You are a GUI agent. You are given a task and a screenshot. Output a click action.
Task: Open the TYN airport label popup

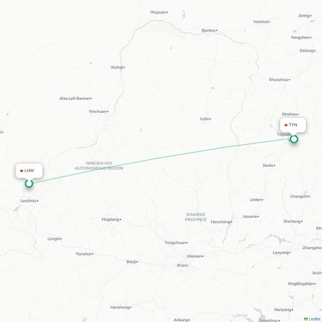[293, 125]
